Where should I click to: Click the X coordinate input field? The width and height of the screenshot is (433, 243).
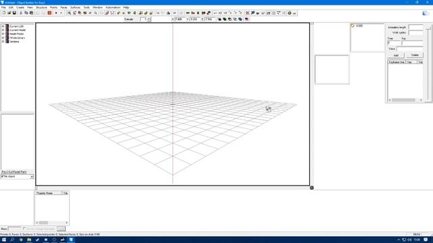click(180, 20)
